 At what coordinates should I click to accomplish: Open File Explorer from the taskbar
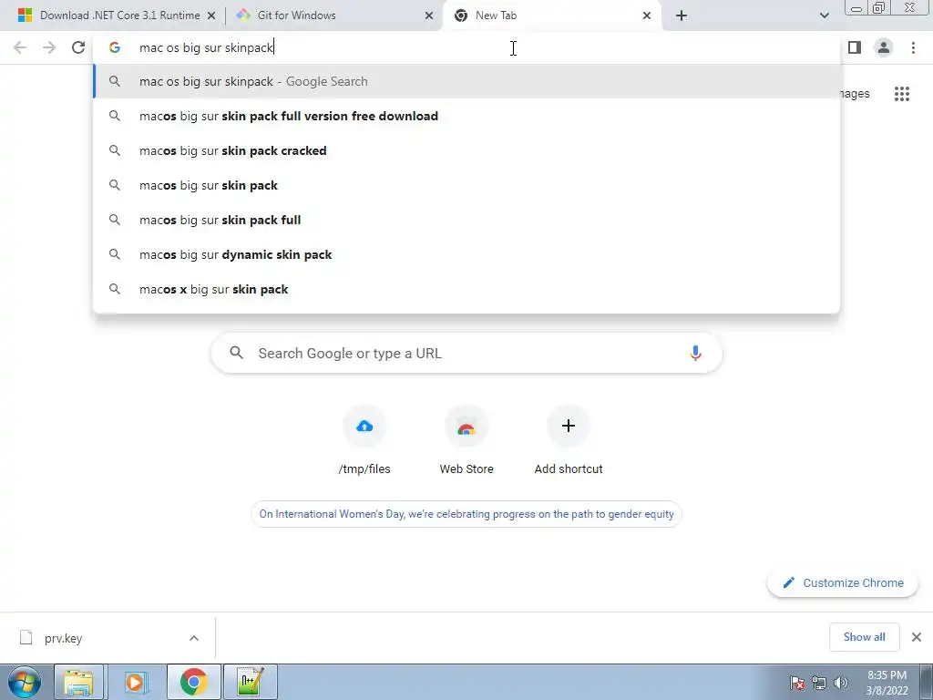pyautogui.click(x=78, y=682)
